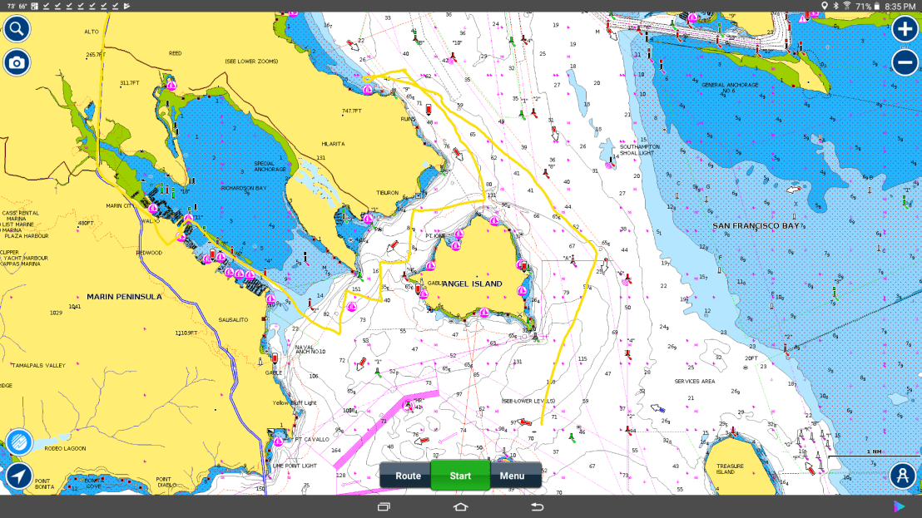
Task: Tap the Android home navigation icon
Action: pos(460,506)
